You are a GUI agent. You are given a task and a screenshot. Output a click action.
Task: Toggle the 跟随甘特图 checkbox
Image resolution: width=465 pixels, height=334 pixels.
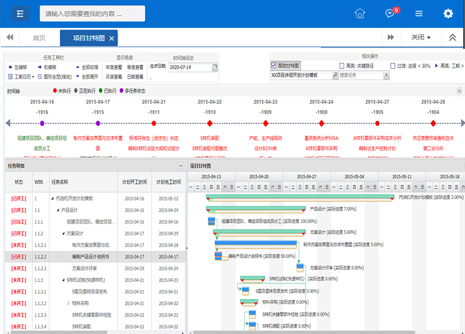(x=274, y=66)
